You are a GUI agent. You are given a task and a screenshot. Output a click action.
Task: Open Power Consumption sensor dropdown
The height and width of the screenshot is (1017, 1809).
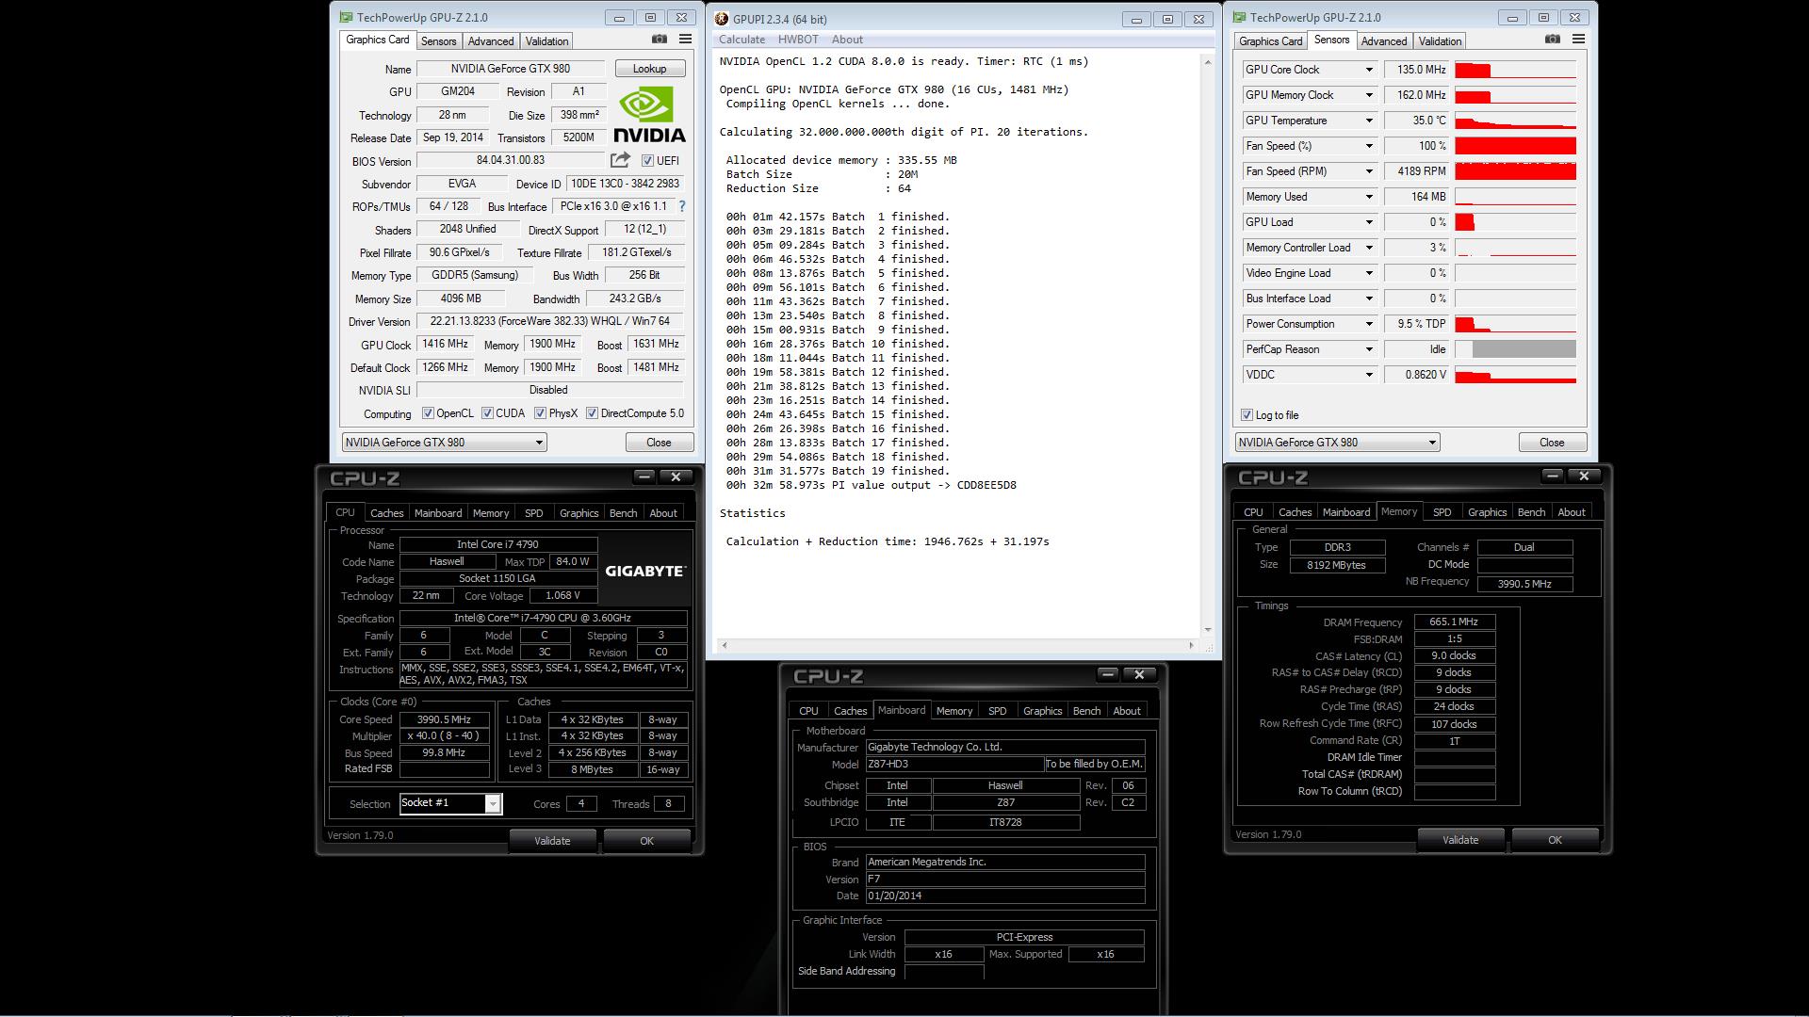click(1369, 324)
